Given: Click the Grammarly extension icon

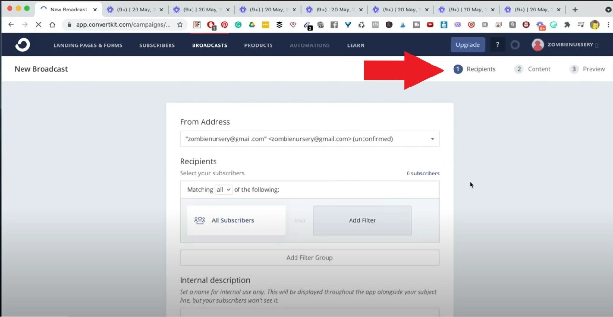Looking at the screenshot, I should 238,24.
